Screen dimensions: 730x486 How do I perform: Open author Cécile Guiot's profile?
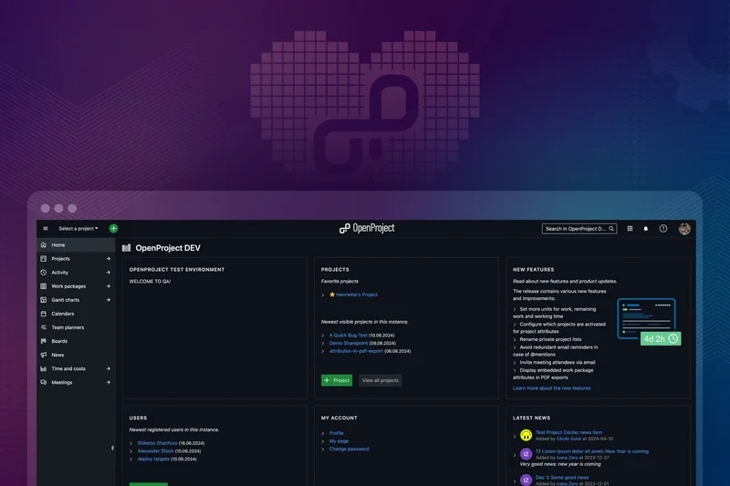click(568, 439)
